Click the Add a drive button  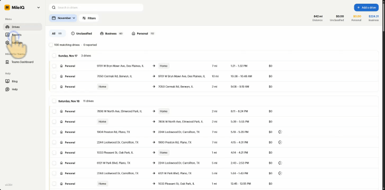(x=366, y=7)
